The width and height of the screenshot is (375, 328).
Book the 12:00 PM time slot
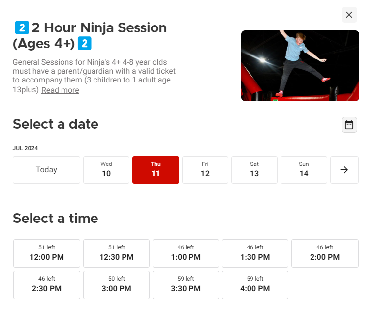(x=47, y=253)
